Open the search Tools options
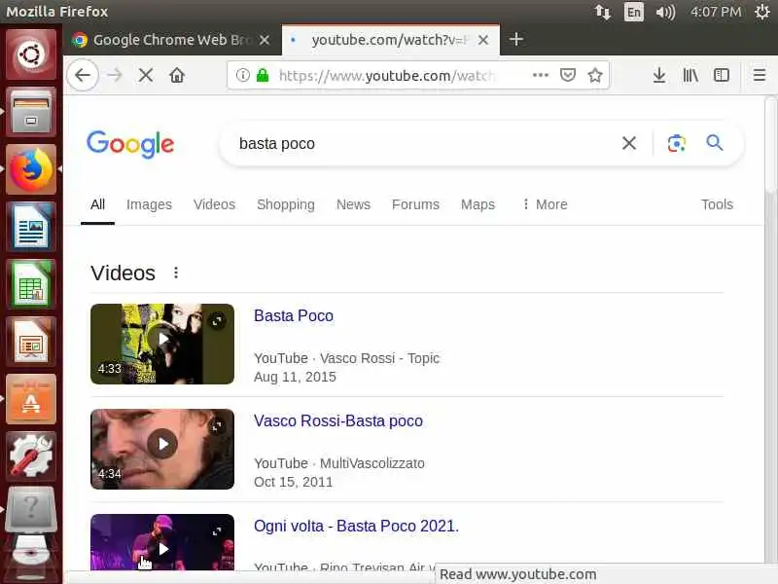This screenshot has width=778, height=584. (x=717, y=204)
